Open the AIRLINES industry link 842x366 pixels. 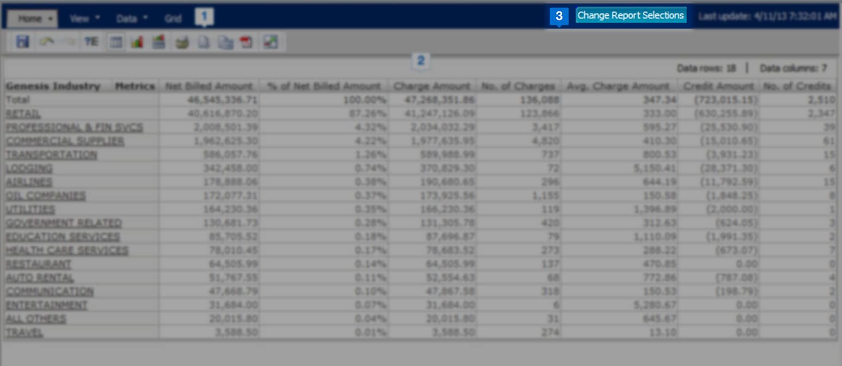(x=29, y=182)
